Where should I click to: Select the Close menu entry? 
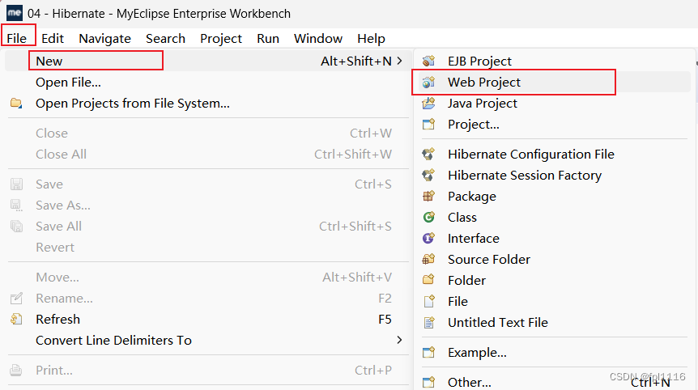coord(206,133)
